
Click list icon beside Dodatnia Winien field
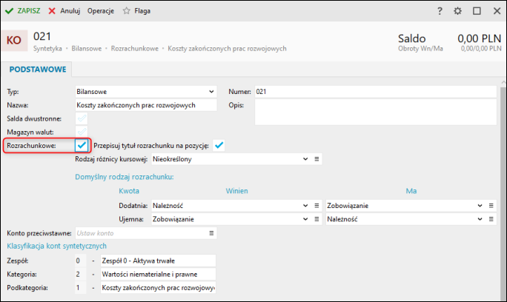[x=317, y=205]
